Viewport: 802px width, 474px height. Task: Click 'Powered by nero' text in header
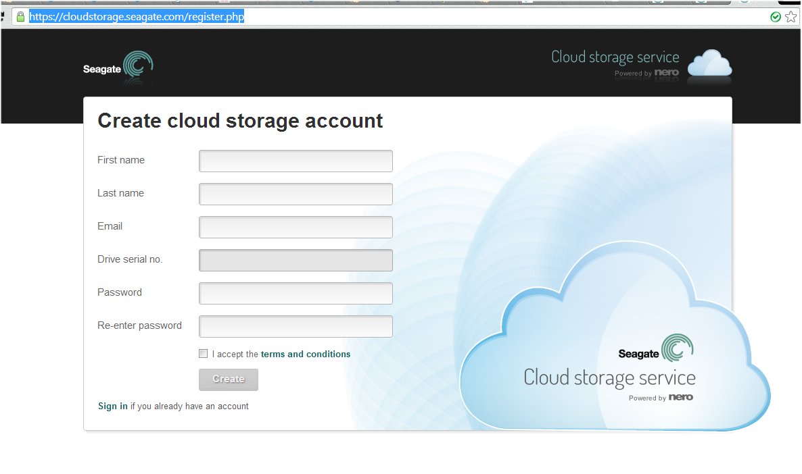(646, 73)
